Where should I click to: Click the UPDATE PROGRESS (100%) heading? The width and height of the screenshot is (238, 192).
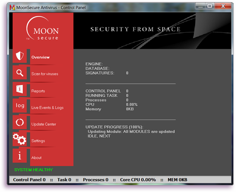pos(114,127)
